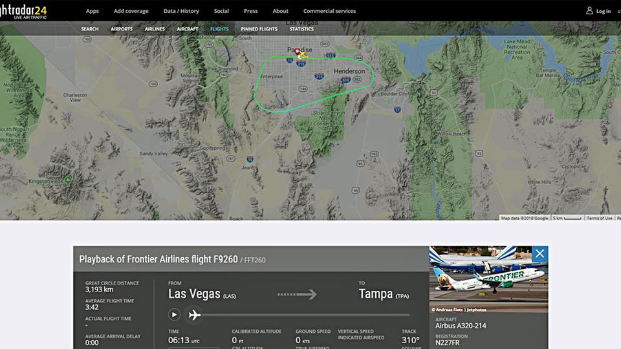The image size is (621, 349).
Task: Click the Log in user icon
Action: (x=589, y=11)
